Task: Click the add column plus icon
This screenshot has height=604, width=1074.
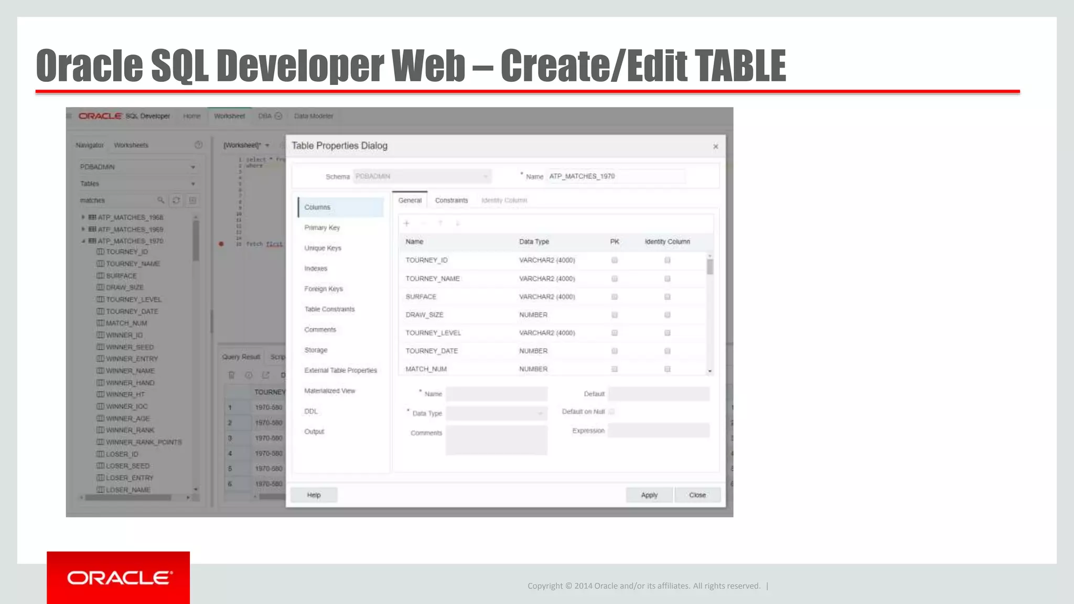Action: point(406,223)
